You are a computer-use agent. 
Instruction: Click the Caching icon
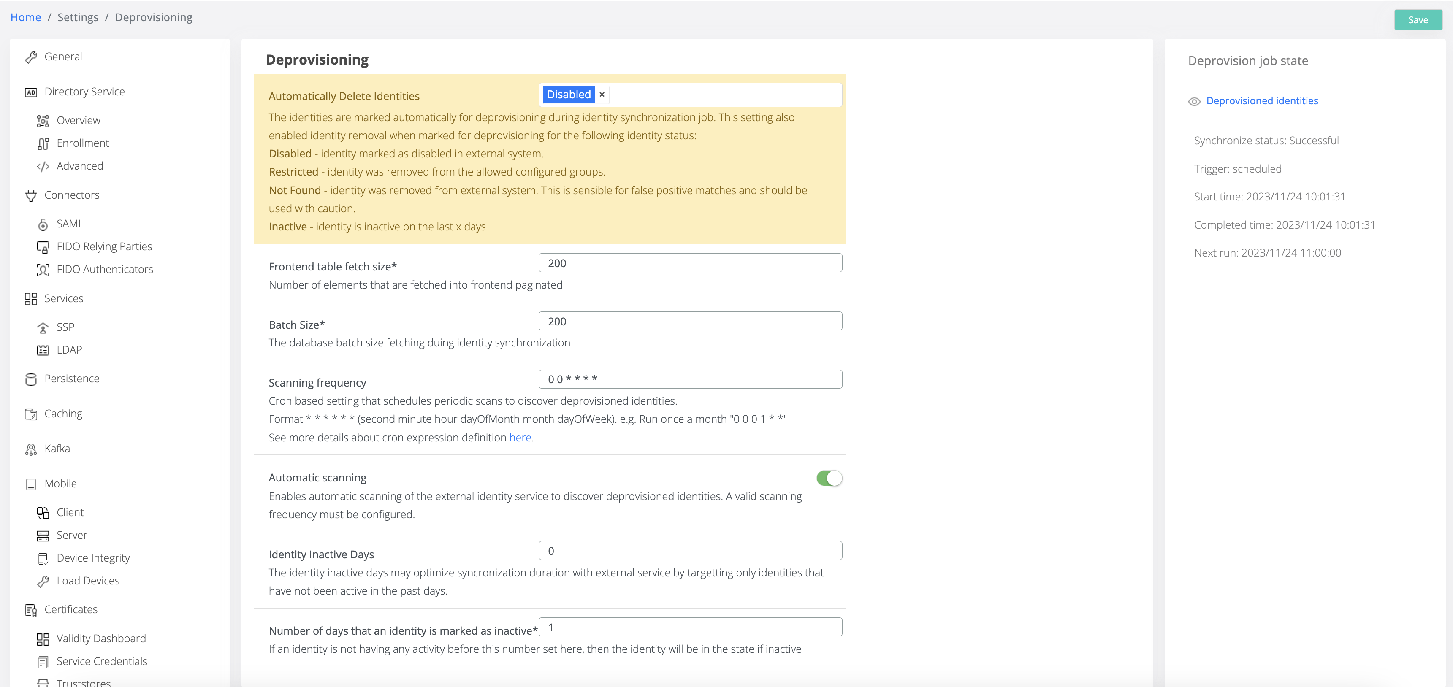point(31,414)
